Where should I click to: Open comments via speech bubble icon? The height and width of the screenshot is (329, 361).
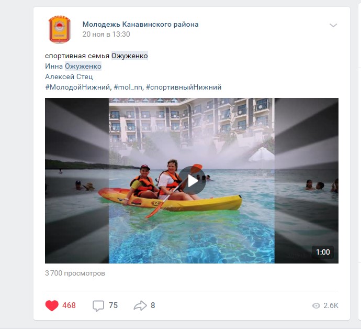pyautogui.click(x=98, y=306)
